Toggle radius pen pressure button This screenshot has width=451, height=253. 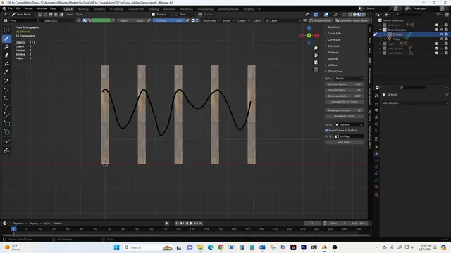point(149,20)
